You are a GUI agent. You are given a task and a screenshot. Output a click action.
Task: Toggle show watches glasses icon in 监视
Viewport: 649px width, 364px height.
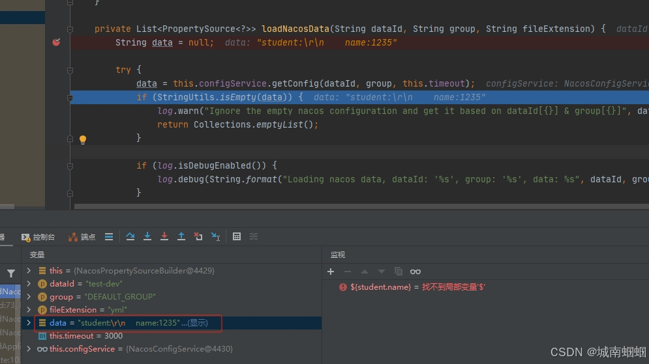(415, 272)
